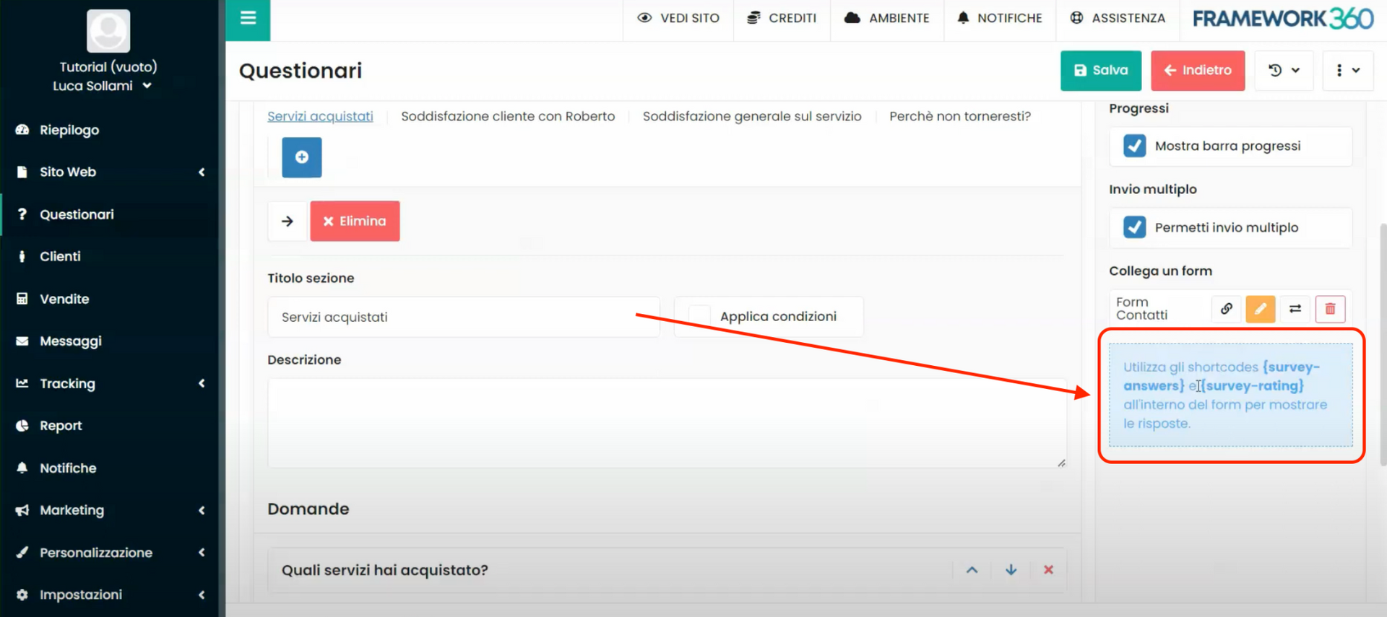
Task: Uncheck Mostra barra progressi checkbox
Action: click(1134, 146)
